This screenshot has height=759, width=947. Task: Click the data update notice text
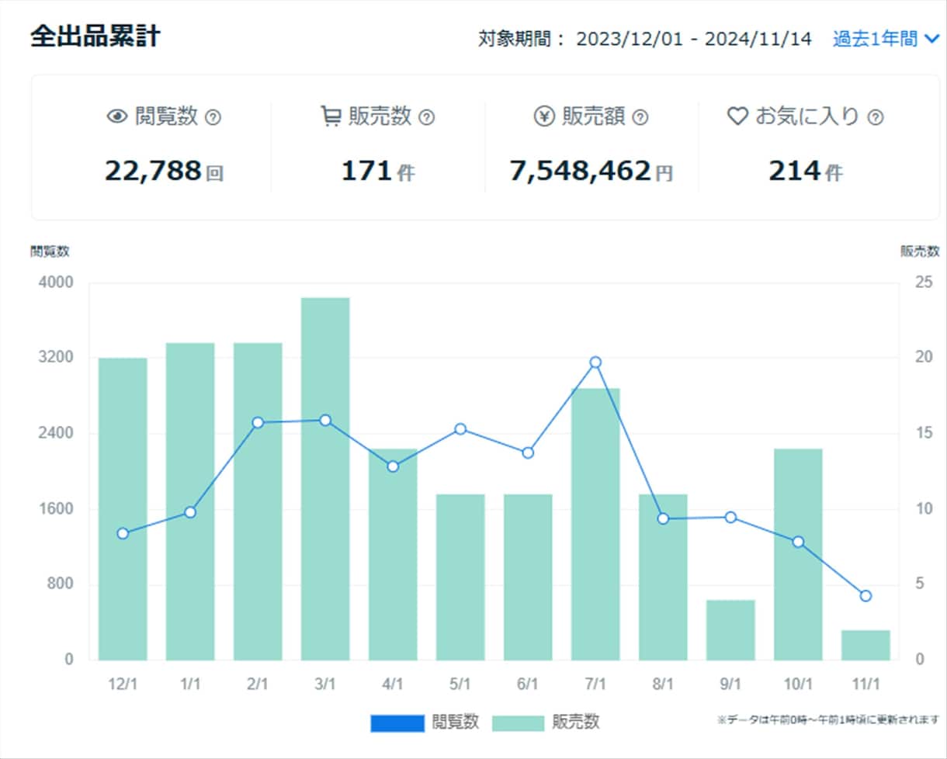(x=828, y=720)
